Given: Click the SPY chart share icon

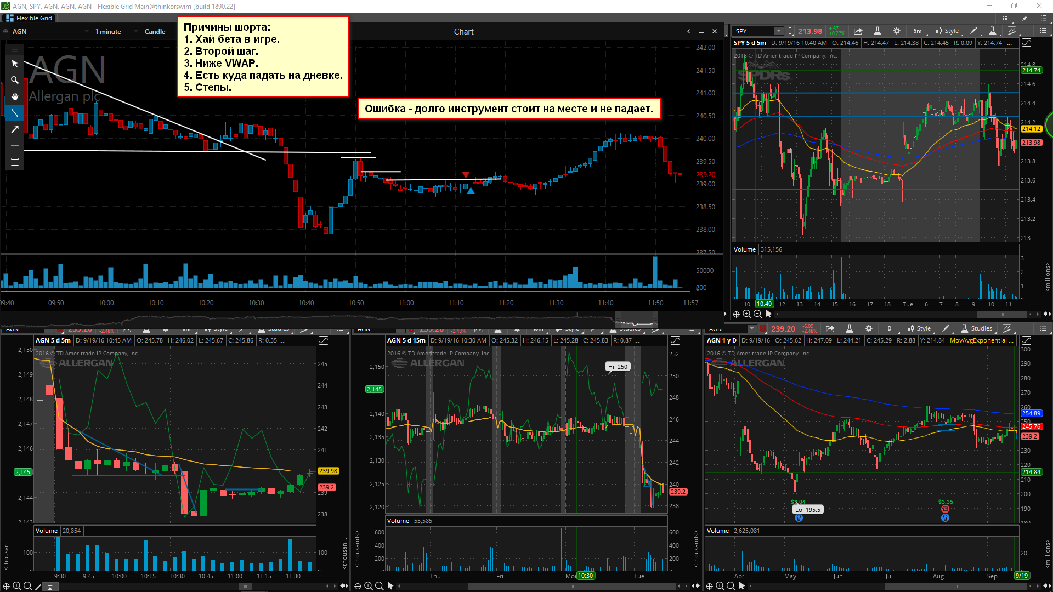Looking at the screenshot, I should coord(858,31).
